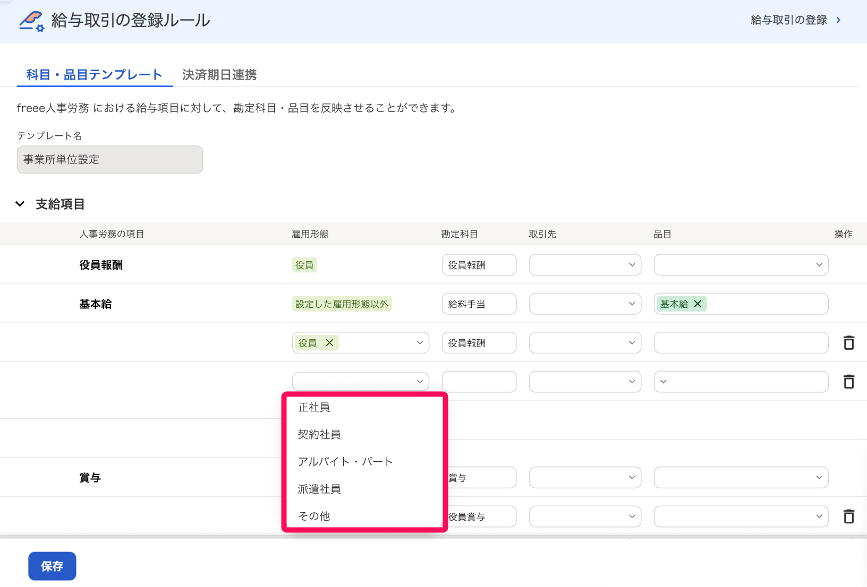
Task: Click the empty 雇用形態 dropdown
Action: pos(361,382)
